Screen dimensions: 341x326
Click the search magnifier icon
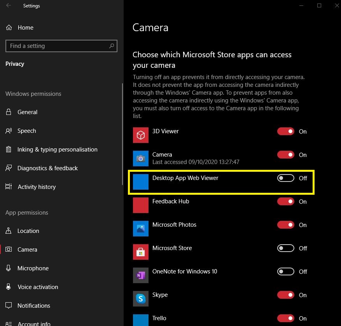[x=112, y=46]
